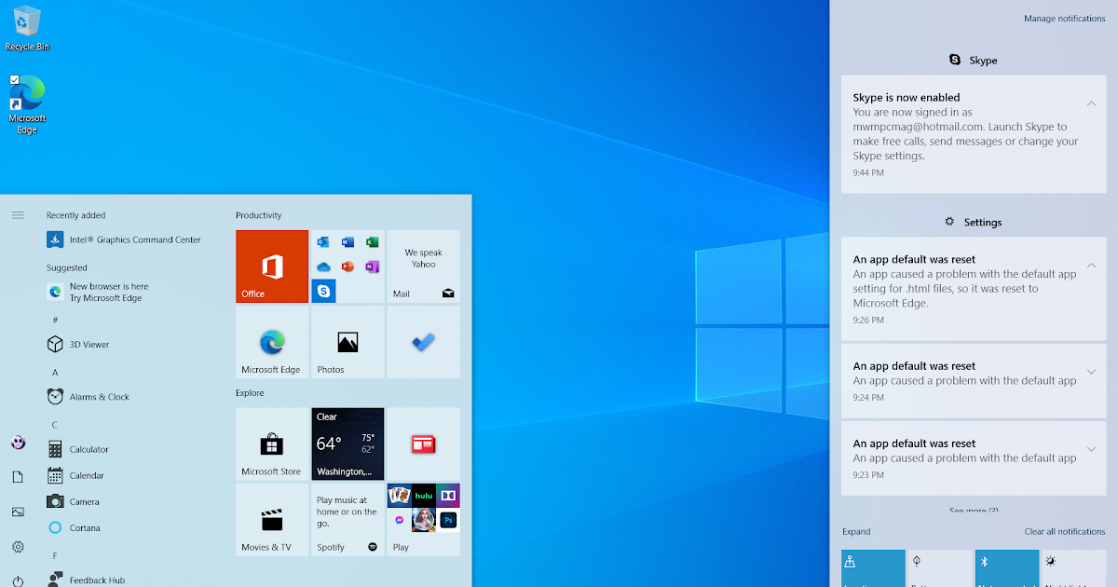Click the '#' letter header in app list
The height and width of the screenshot is (587, 1118).
pos(55,320)
